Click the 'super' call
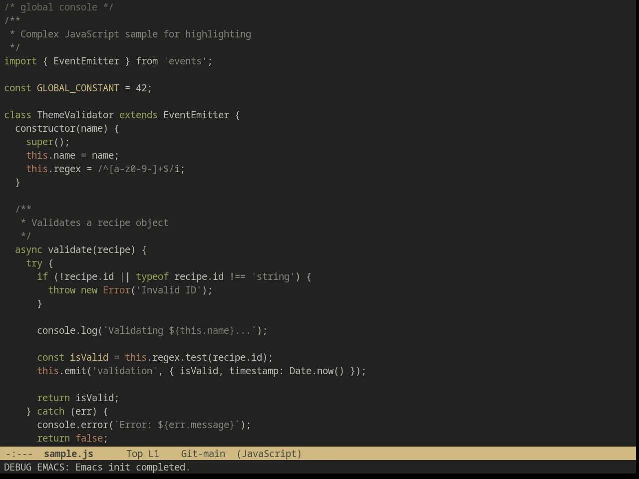This screenshot has width=639, height=479. 40,142
